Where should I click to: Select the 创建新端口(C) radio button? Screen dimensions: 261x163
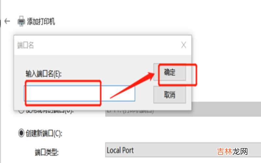pyautogui.click(x=21, y=133)
